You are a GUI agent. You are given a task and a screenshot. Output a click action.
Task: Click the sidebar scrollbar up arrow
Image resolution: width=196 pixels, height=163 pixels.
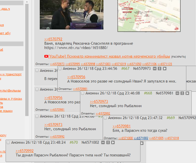[x=27, y=2]
